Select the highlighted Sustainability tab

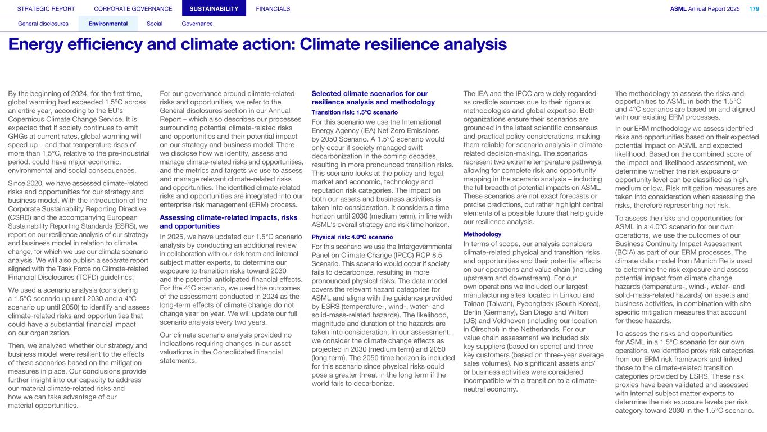click(x=214, y=8)
